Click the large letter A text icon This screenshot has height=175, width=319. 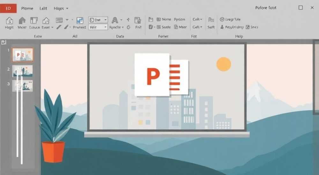click(x=115, y=20)
